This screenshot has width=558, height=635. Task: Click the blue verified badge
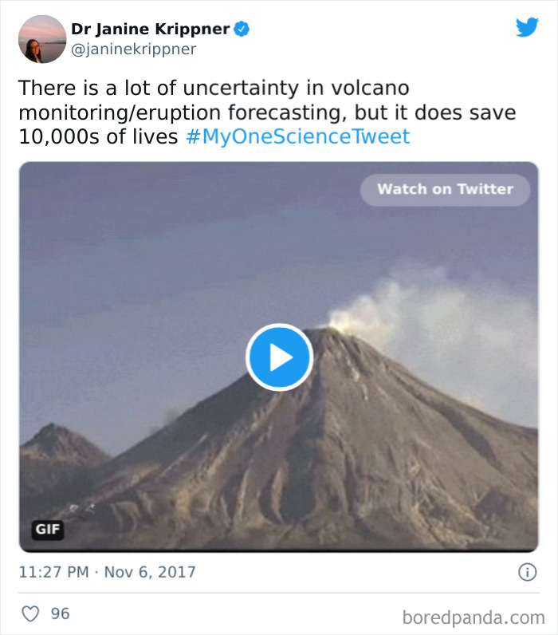[x=242, y=30]
